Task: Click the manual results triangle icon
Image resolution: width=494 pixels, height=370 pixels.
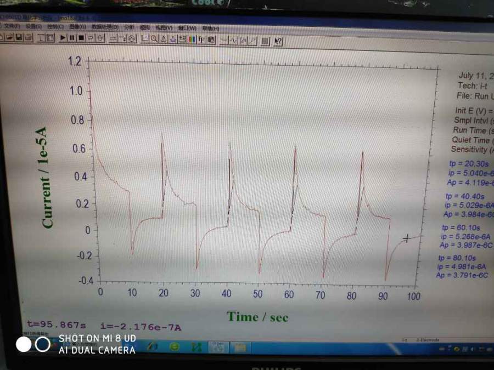Action: pos(164,39)
